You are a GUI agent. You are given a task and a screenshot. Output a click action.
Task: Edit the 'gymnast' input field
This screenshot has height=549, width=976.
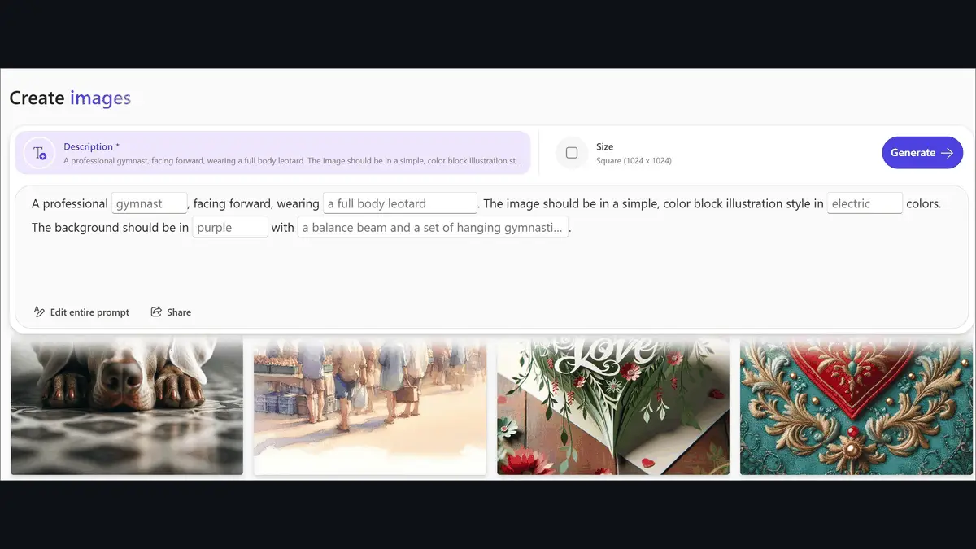pyautogui.click(x=150, y=203)
